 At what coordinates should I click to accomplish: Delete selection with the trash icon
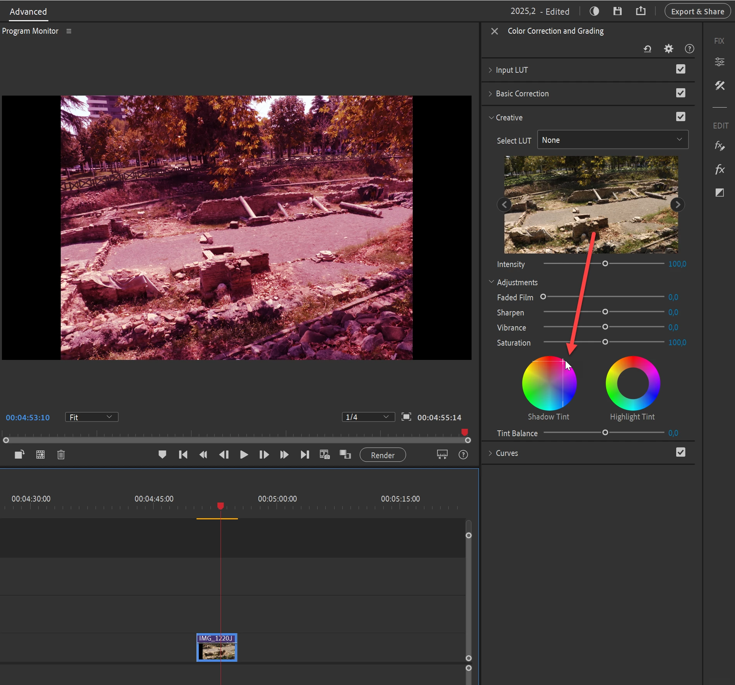click(x=61, y=455)
